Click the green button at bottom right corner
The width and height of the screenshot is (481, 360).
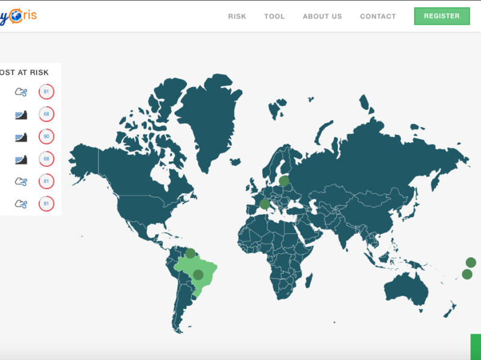click(475, 347)
